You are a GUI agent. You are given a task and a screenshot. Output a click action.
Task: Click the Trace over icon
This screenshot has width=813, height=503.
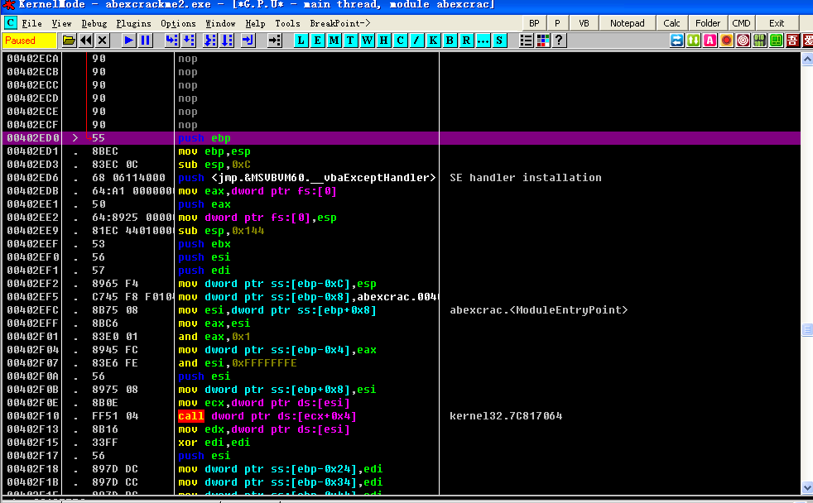pos(227,41)
